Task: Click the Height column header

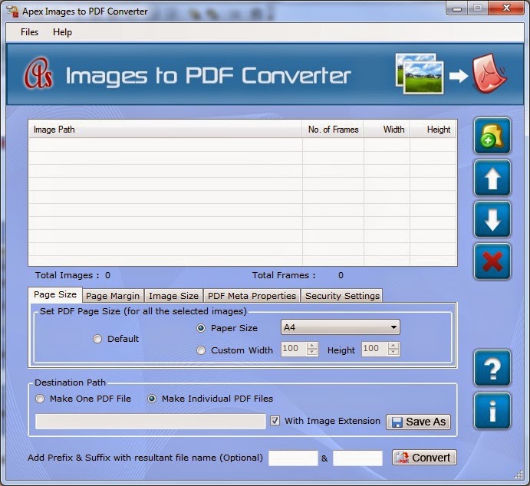Action: pyautogui.click(x=433, y=130)
